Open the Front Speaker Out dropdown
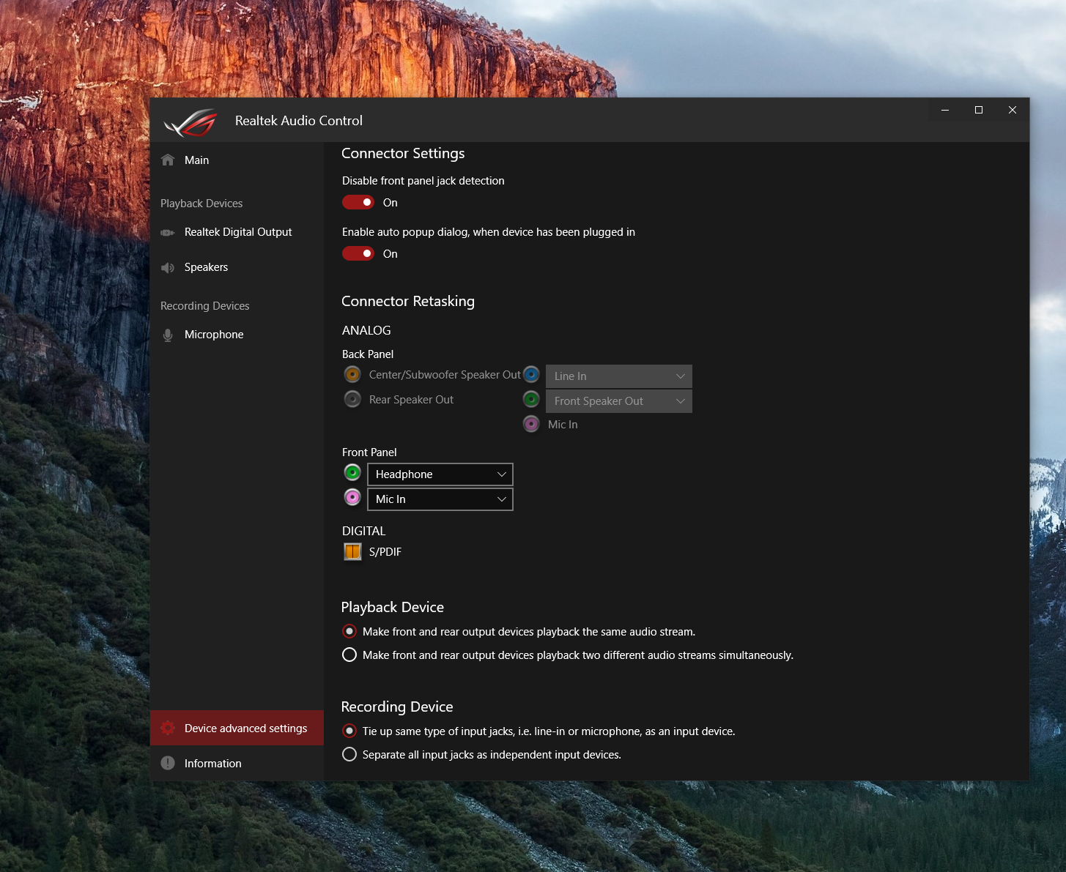This screenshot has height=872, width=1066. click(x=619, y=401)
